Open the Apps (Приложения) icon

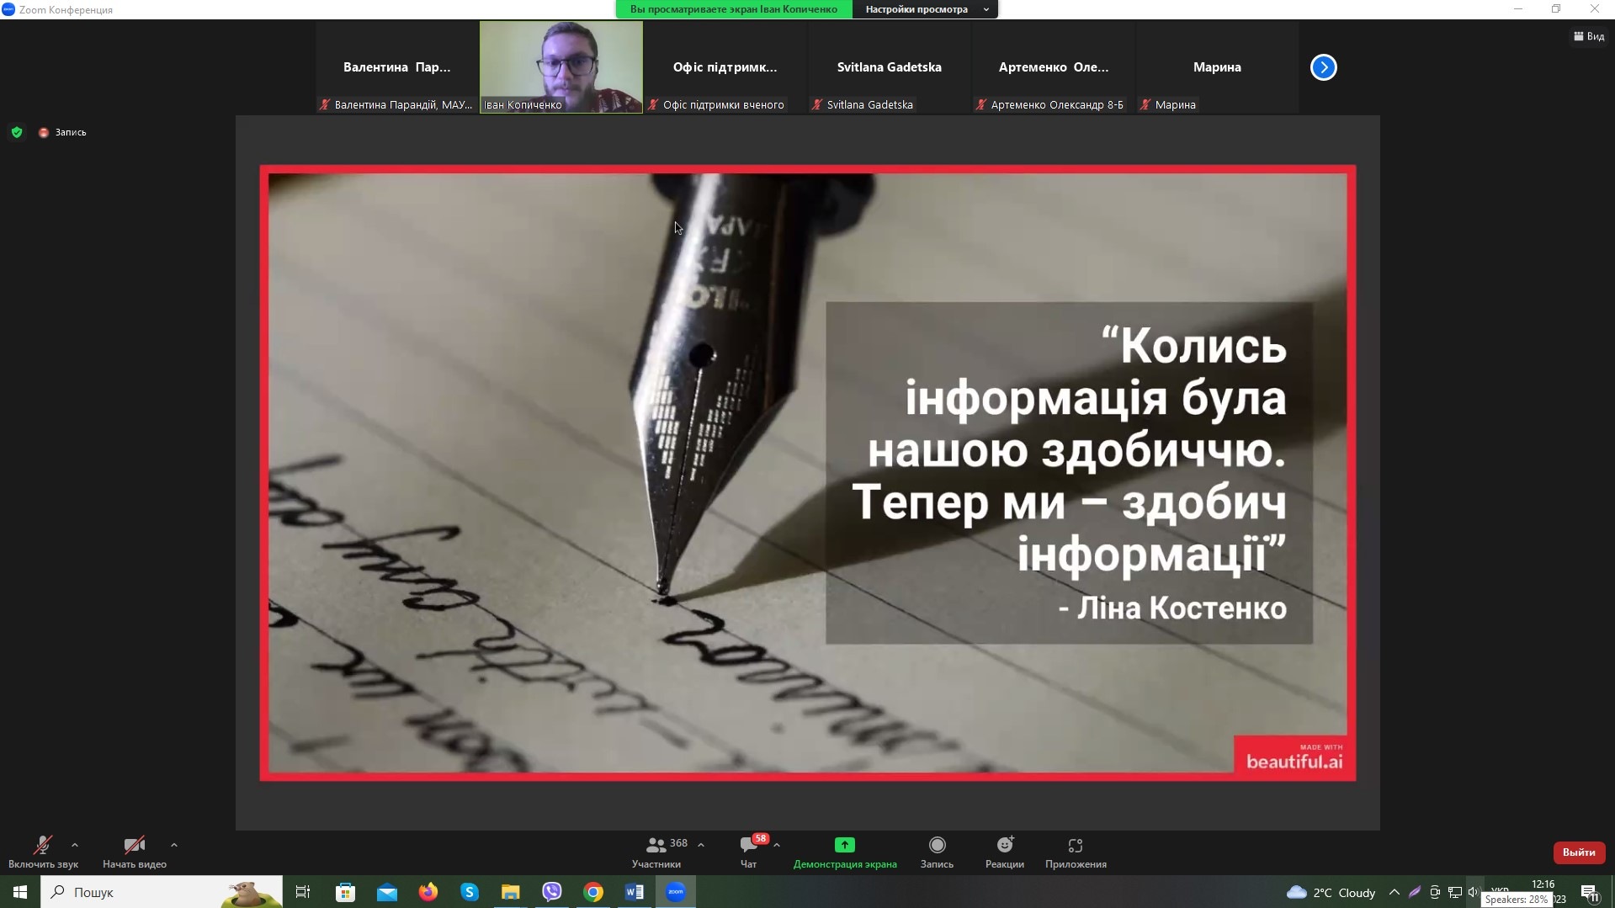click(x=1075, y=845)
